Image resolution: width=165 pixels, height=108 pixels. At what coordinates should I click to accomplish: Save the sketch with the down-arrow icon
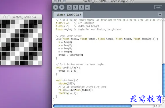tap(81, 7)
